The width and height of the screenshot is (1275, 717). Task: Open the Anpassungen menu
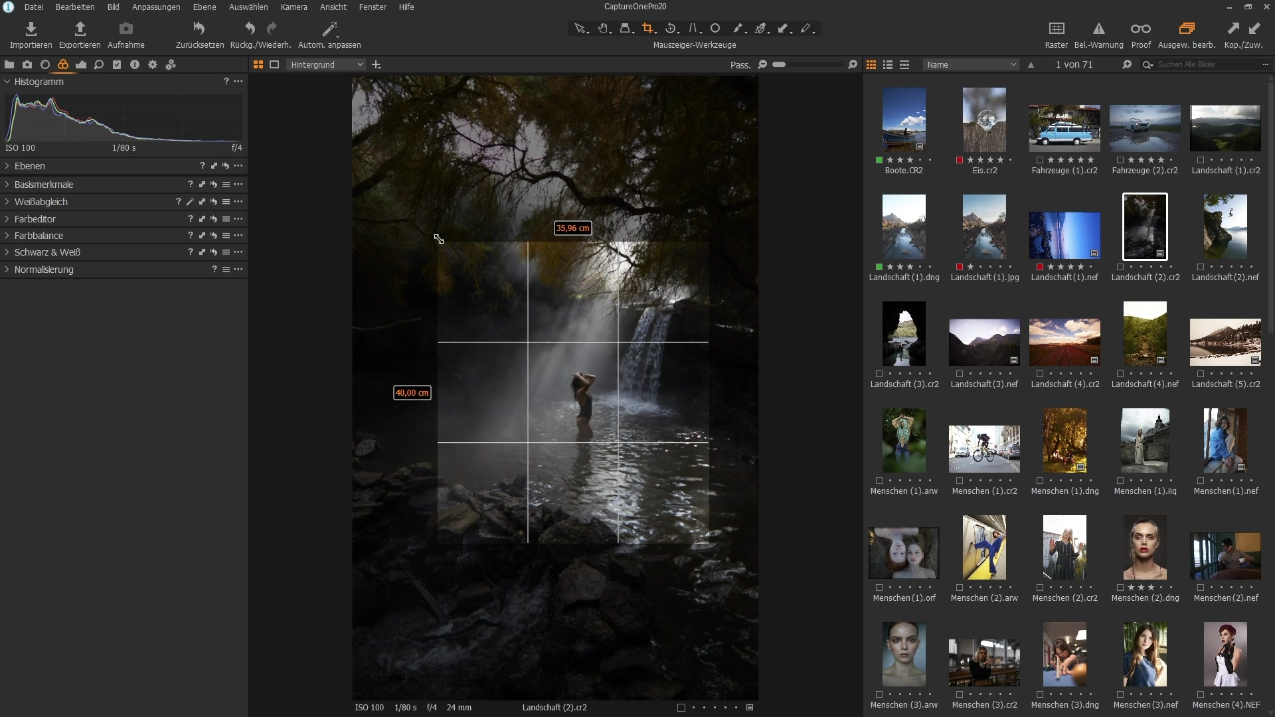click(x=156, y=7)
